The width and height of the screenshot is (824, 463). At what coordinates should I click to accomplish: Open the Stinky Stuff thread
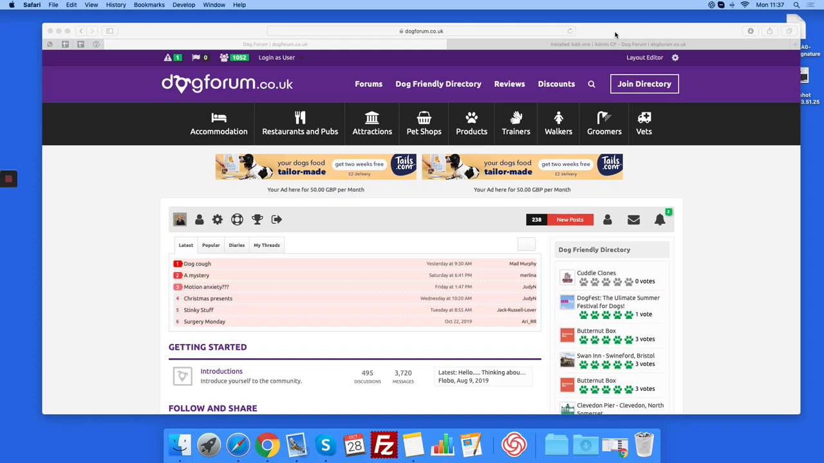click(x=198, y=310)
